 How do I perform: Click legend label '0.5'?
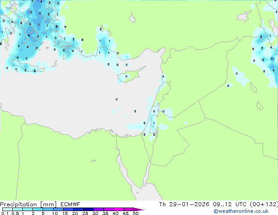15,213
